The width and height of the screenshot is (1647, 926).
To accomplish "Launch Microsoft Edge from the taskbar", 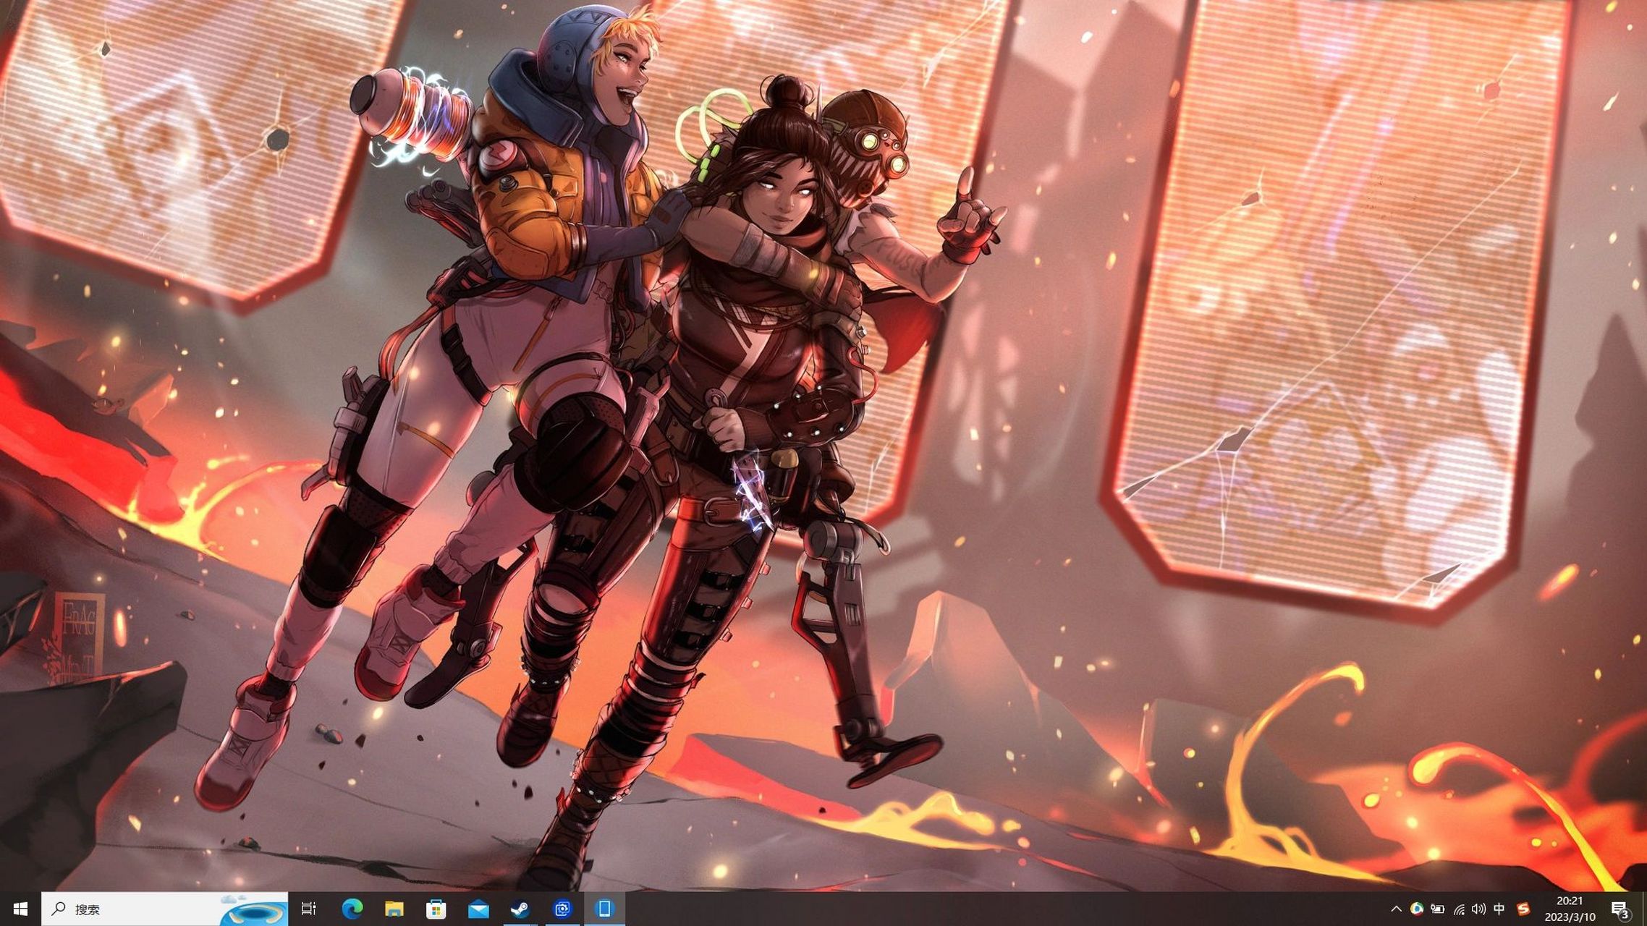I will click(352, 909).
